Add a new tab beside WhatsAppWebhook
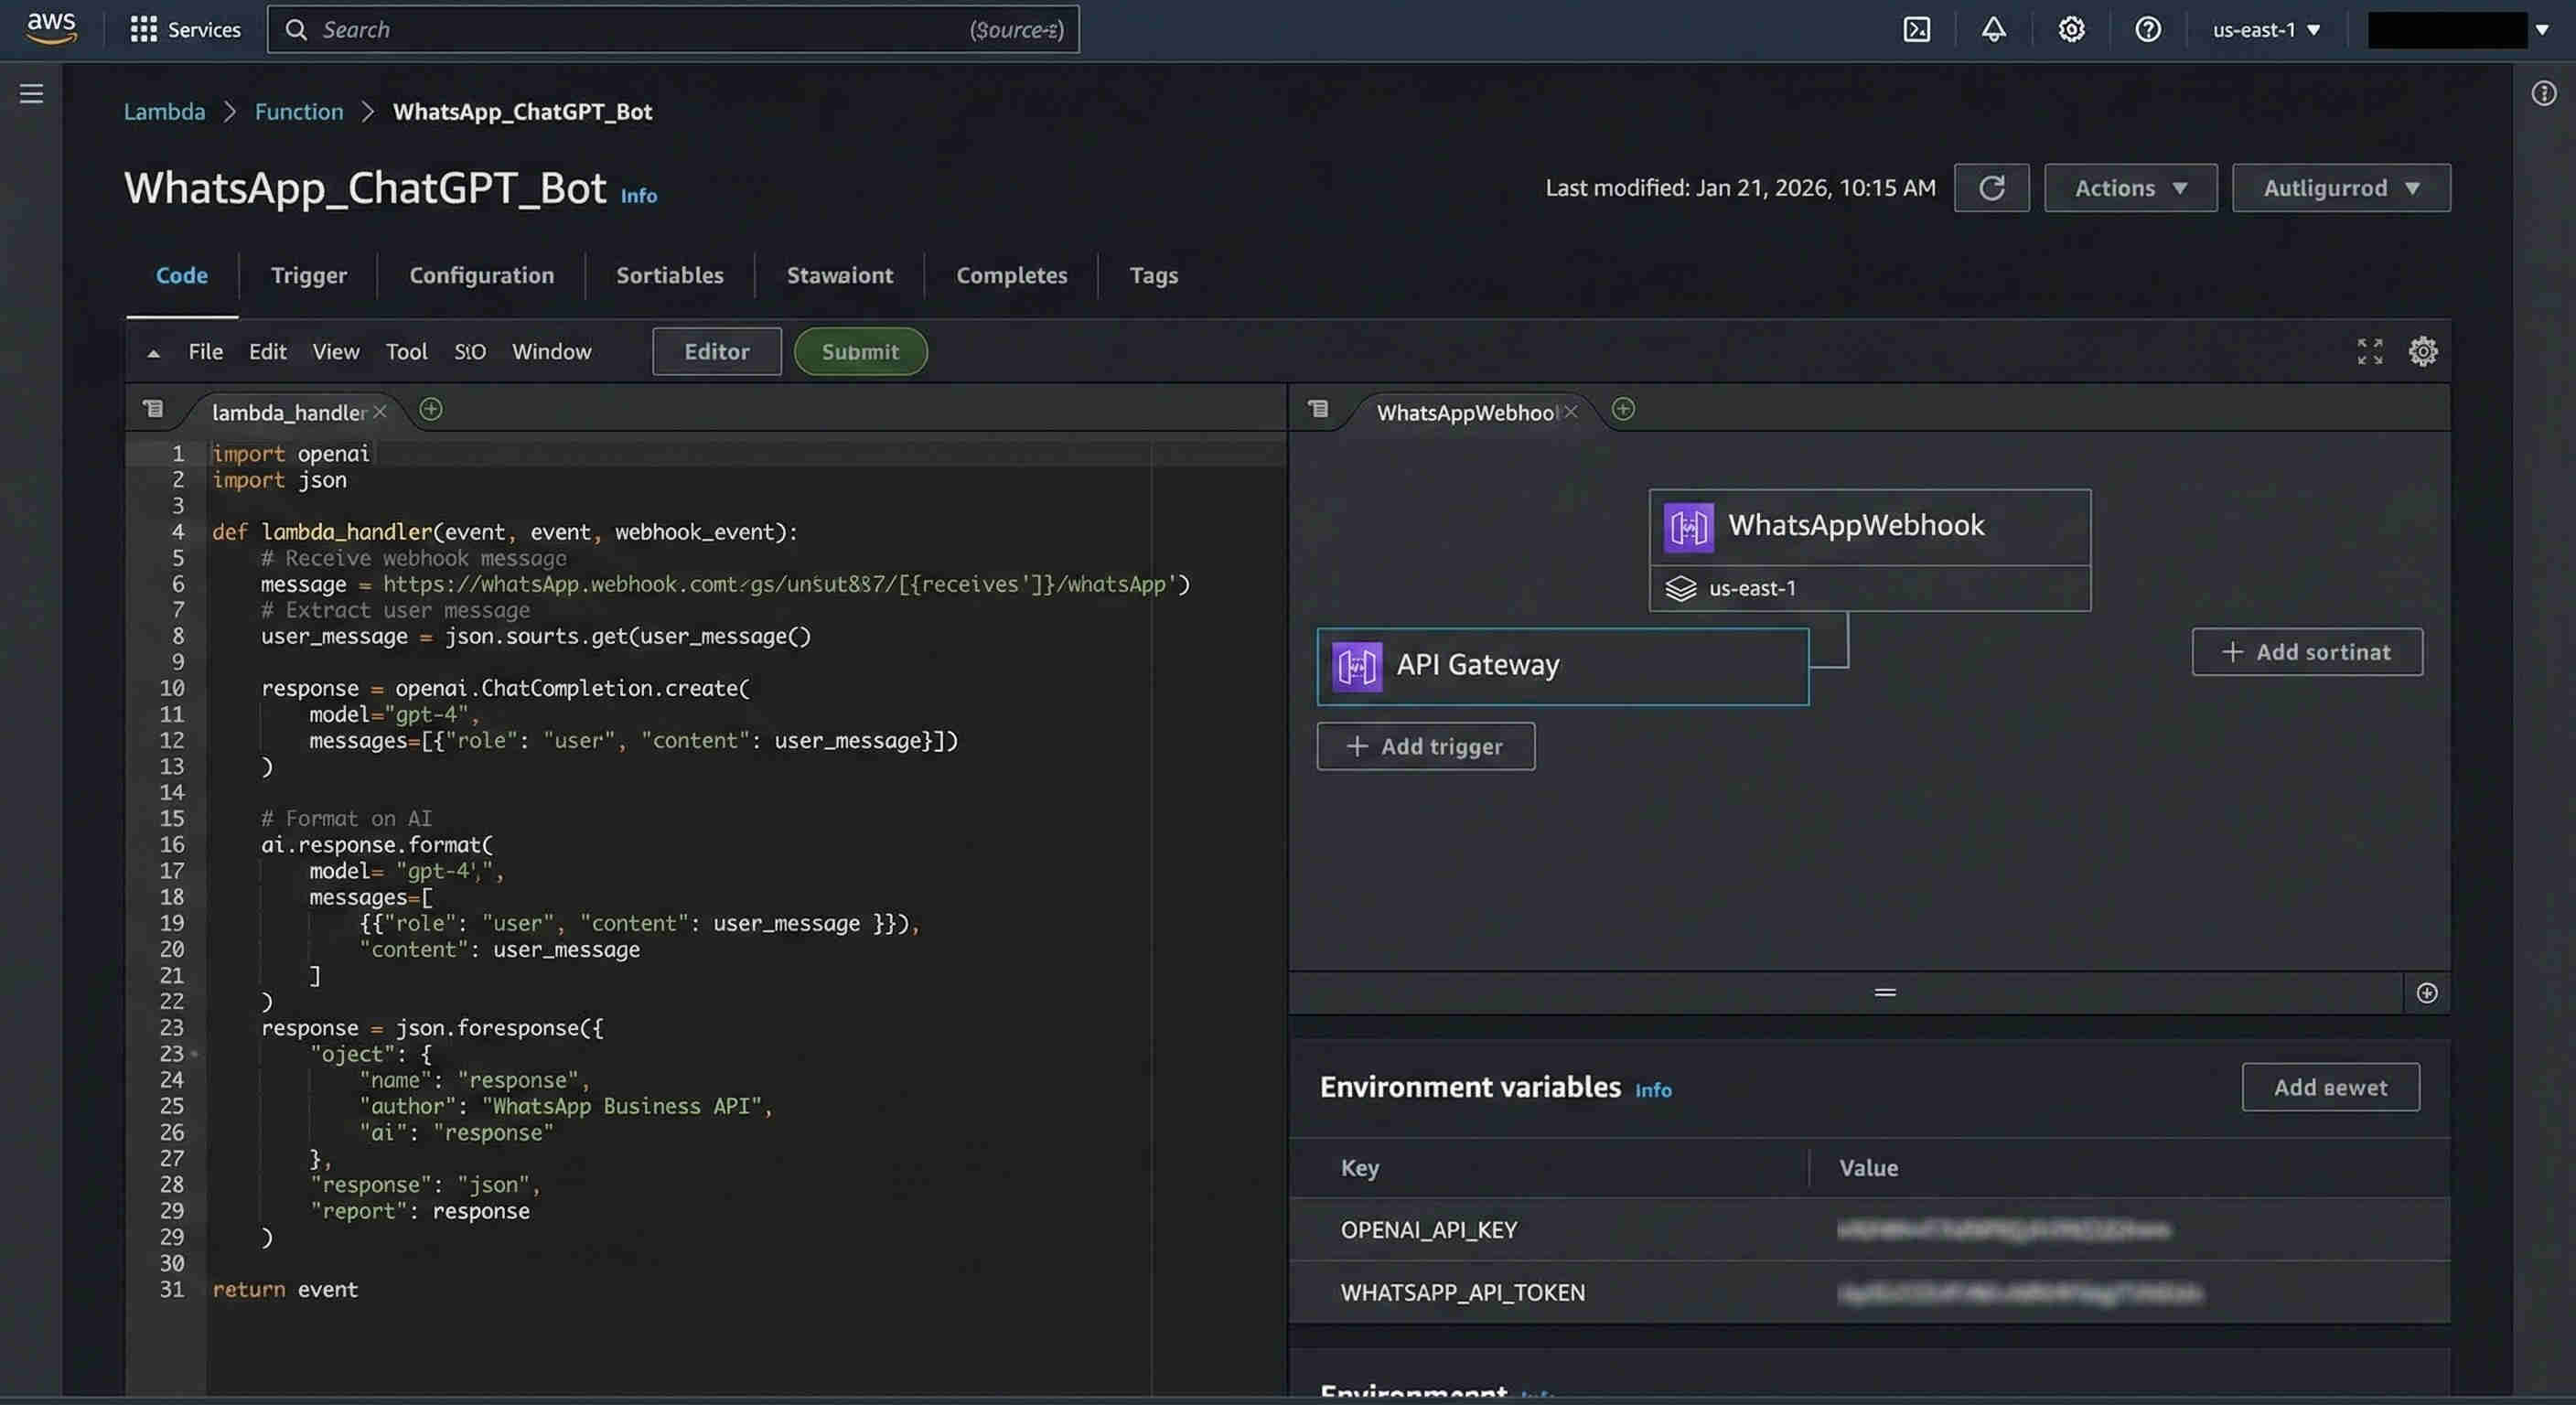Image resolution: width=2576 pixels, height=1405 pixels. coord(1623,409)
